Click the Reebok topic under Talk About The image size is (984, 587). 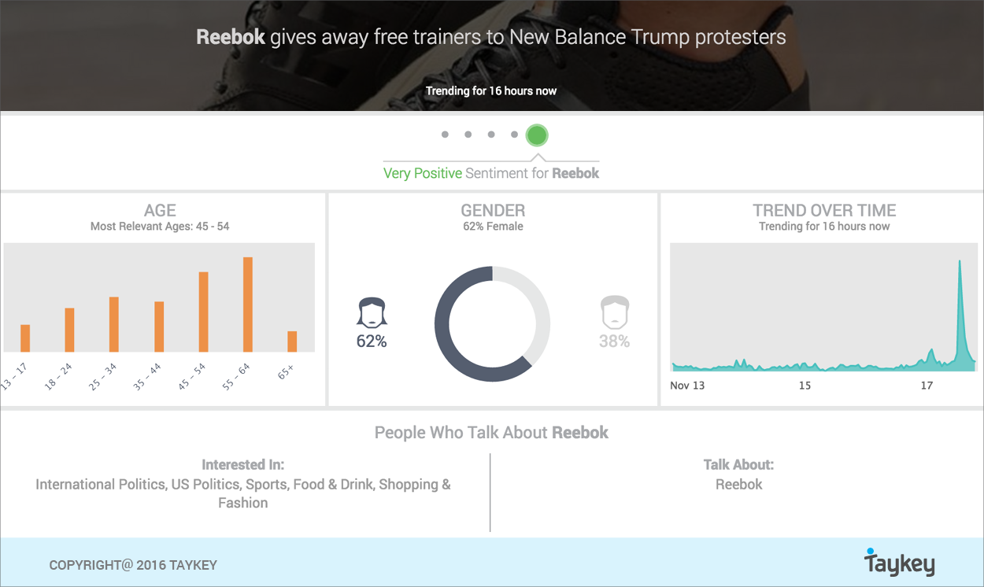pos(738,485)
